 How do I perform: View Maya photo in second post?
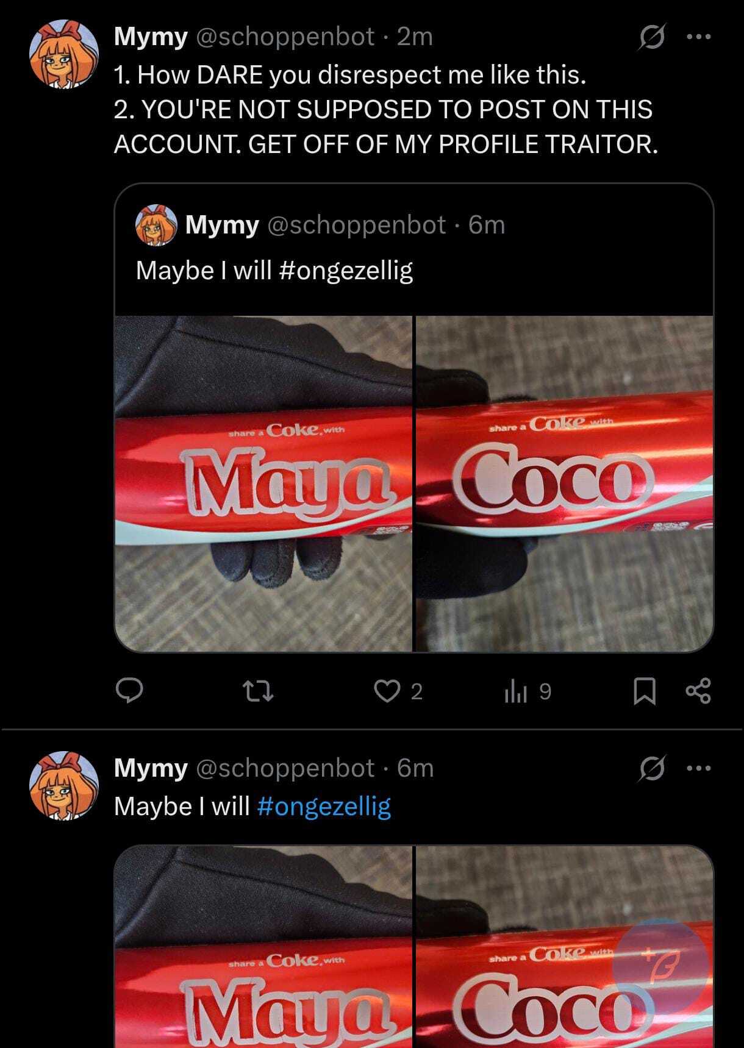tap(263, 951)
